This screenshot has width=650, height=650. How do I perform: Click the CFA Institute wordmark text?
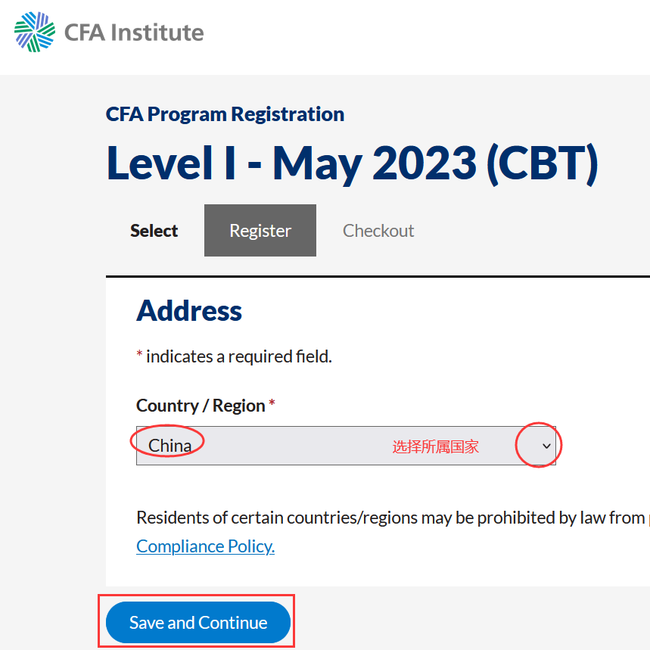coord(134,33)
